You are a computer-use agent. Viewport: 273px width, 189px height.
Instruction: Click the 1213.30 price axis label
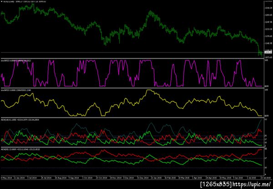pos(268,29)
